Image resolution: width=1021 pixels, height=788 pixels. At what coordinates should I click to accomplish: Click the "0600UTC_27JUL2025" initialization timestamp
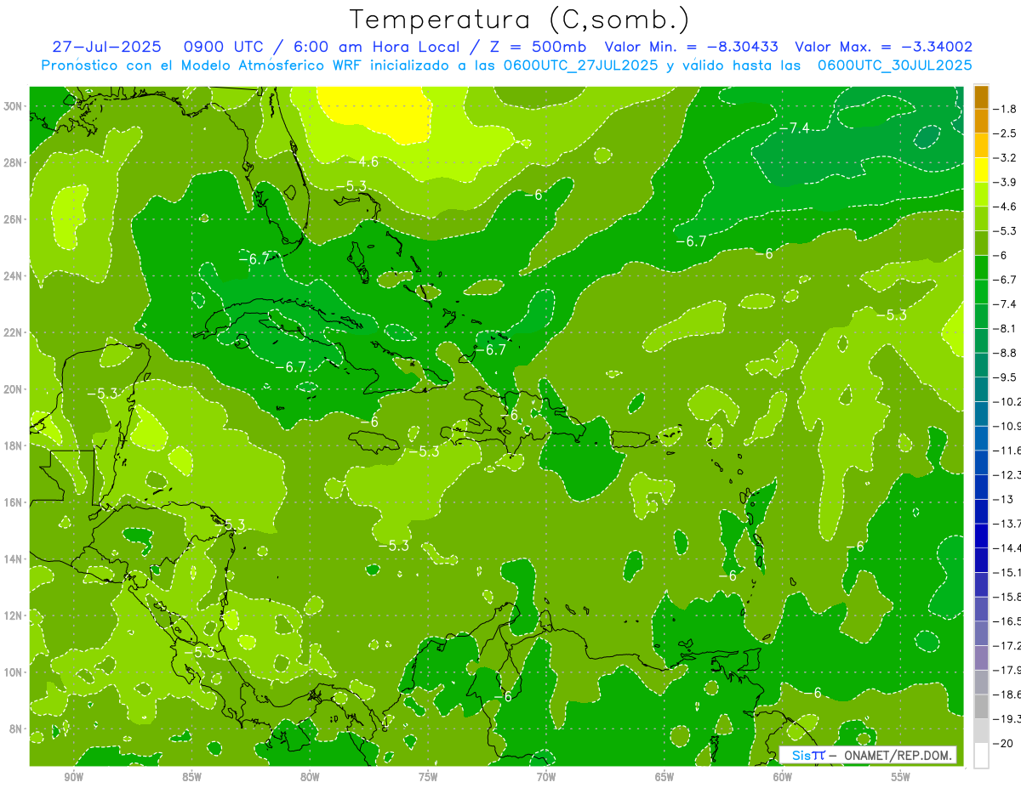581,65
